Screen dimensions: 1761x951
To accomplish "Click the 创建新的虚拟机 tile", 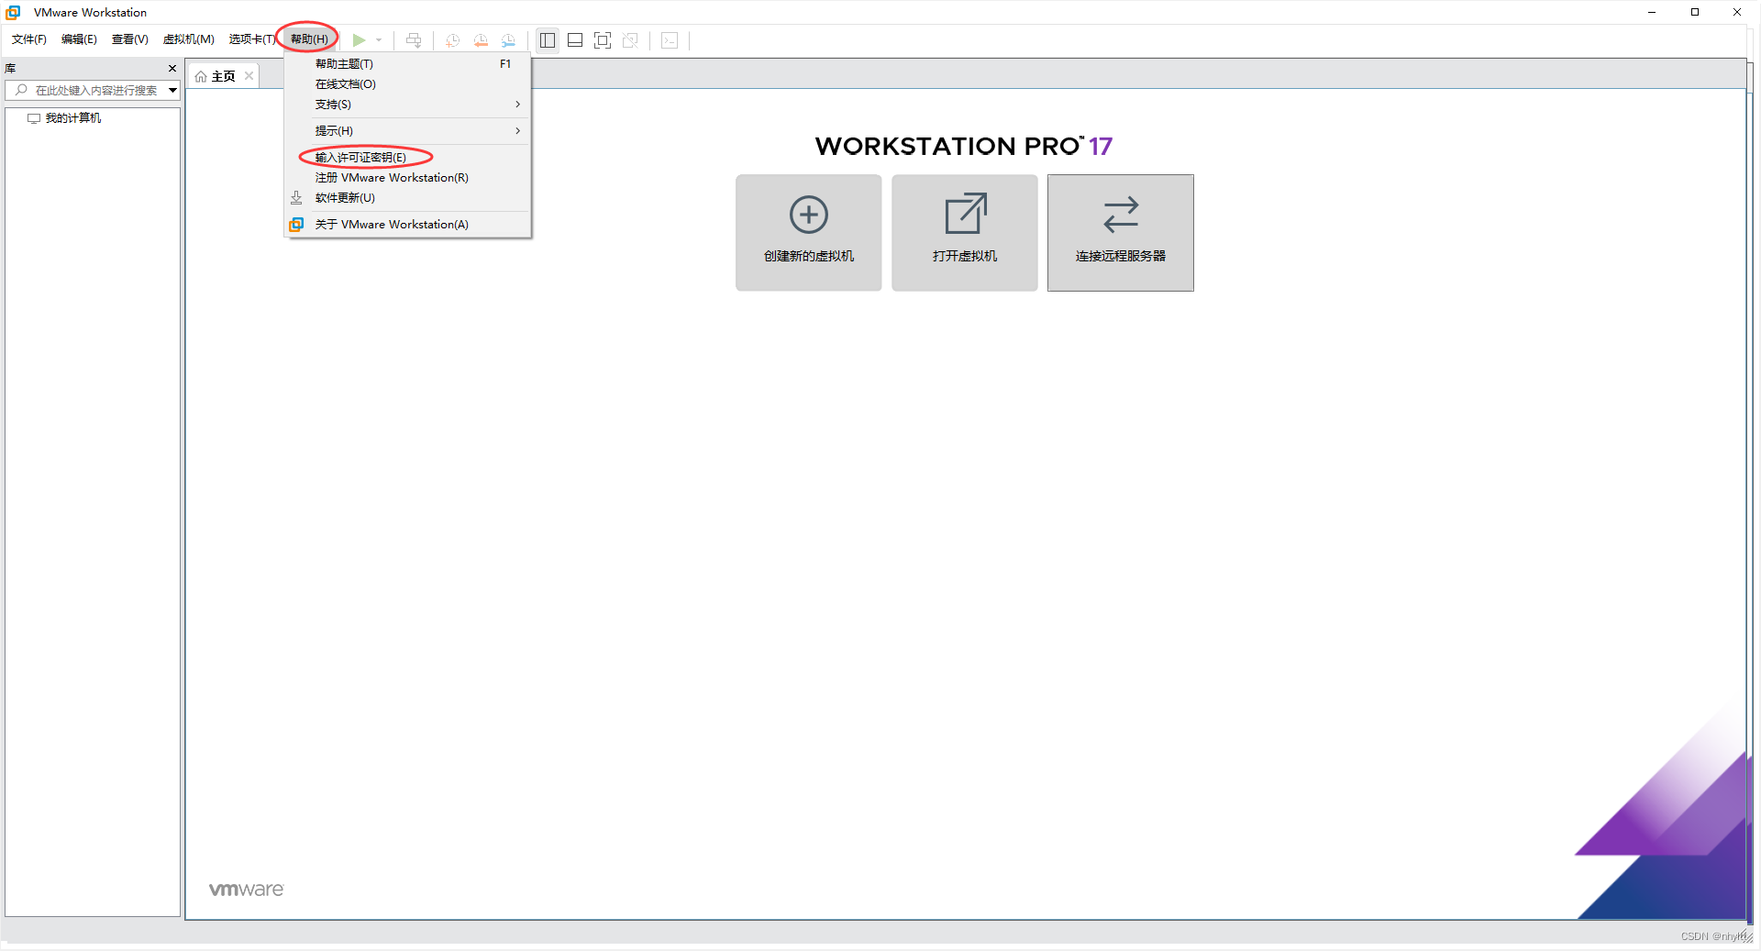I will coord(808,233).
